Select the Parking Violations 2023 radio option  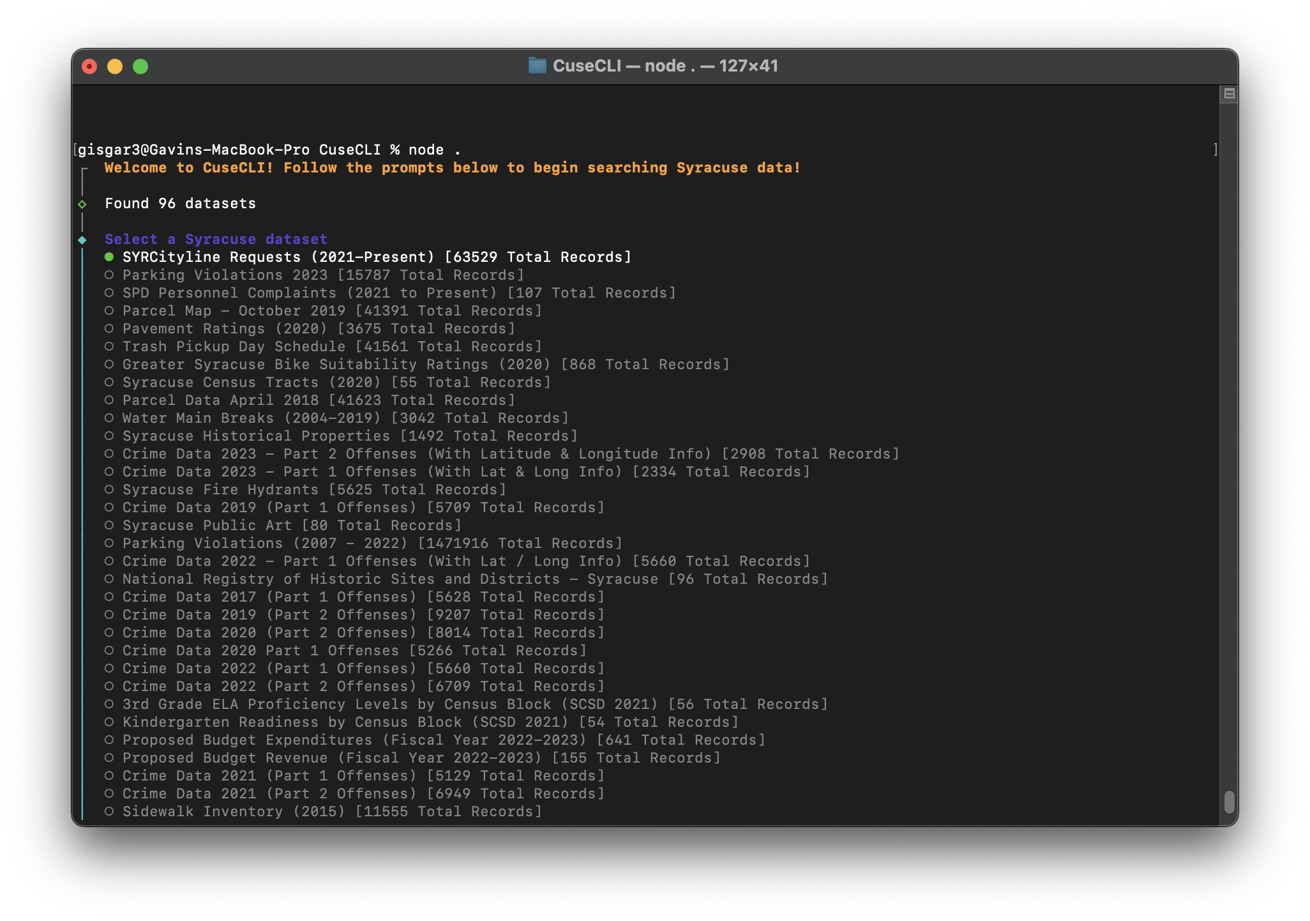(109, 275)
